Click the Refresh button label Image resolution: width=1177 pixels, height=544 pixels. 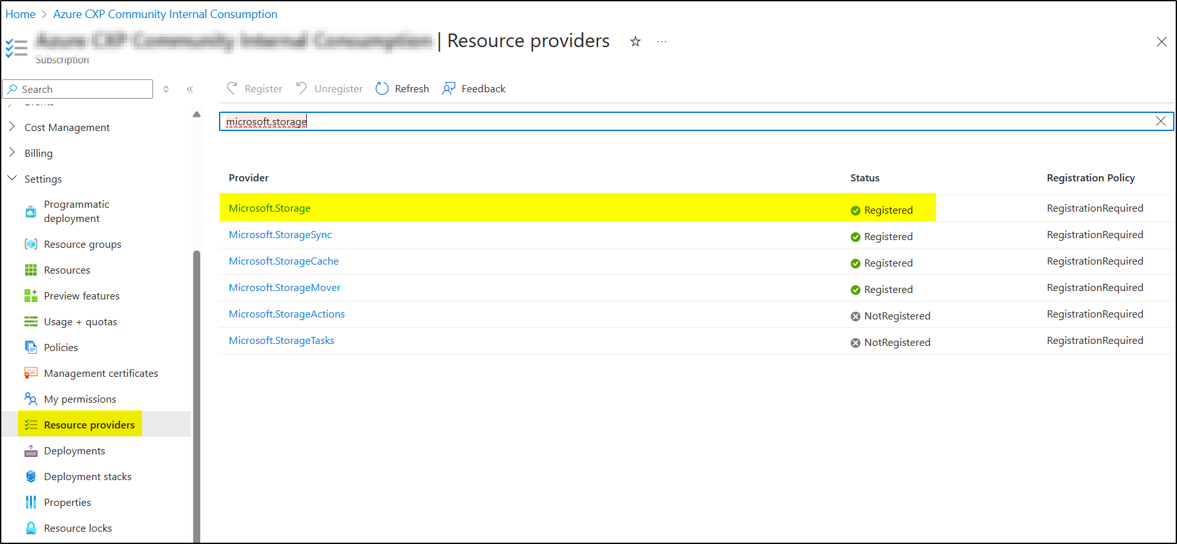[x=412, y=88]
